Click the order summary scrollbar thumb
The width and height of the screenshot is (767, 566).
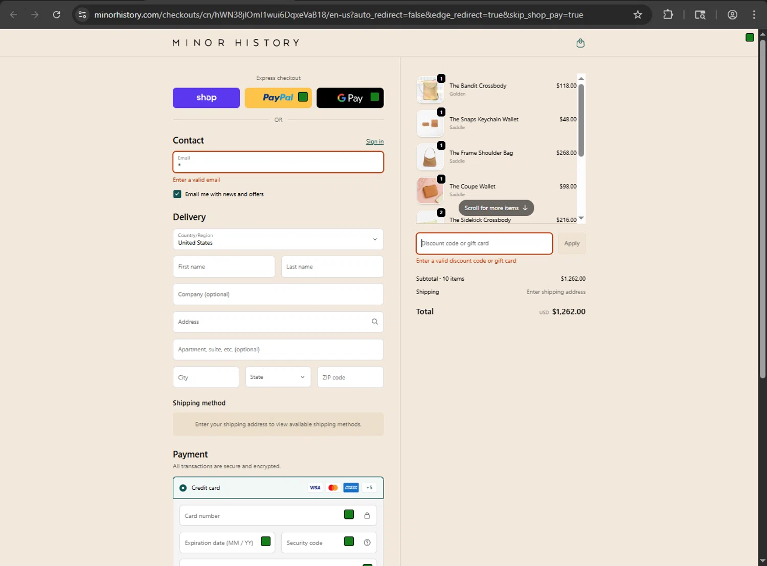pos(581,120)
